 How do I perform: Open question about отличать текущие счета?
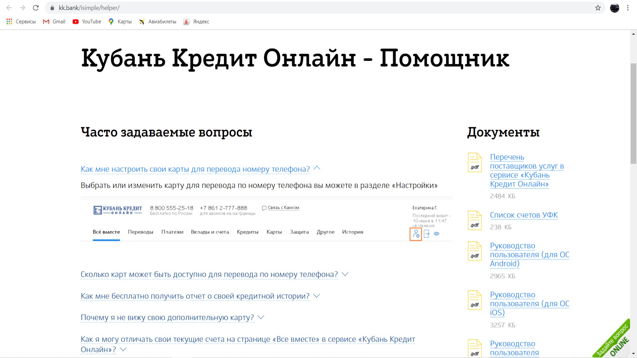(x=248, y=344)
